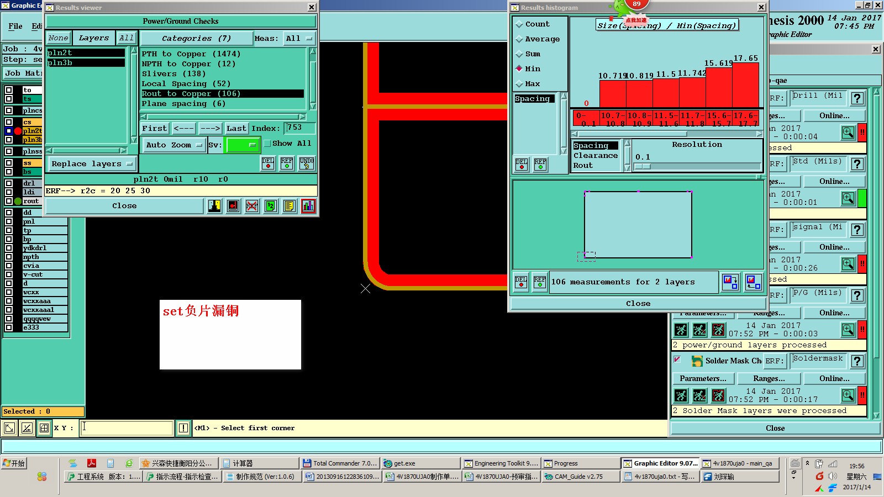Click DEL icon under Spacing list in histogram
This screenshot has height=497, width=884.
pos(522,164)
